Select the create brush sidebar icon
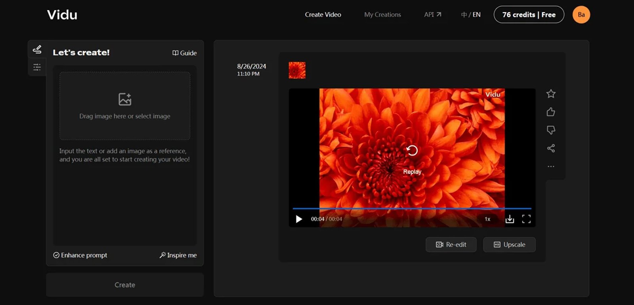Viewport: 634px width, 305px height. (37, 50)
